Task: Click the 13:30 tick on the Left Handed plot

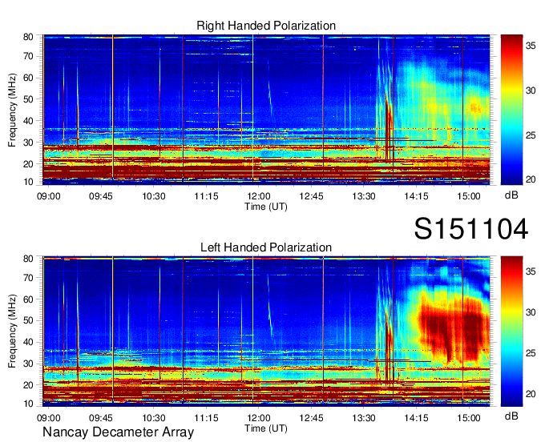Action: [x=364, y=418]
